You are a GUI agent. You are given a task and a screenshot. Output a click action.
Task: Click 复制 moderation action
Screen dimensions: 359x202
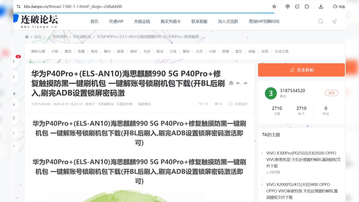186,52
